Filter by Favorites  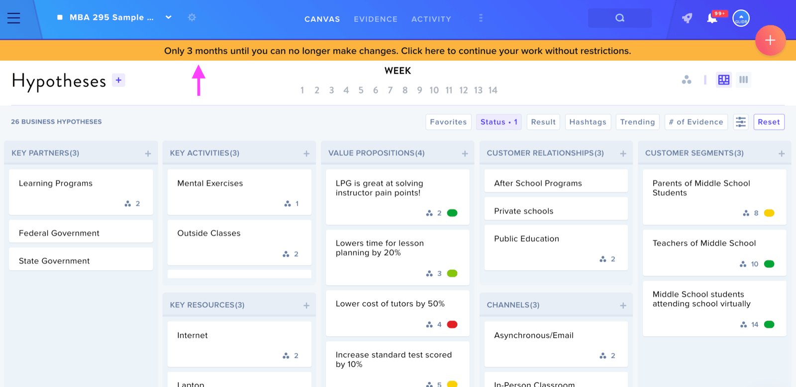pos(448,122)
